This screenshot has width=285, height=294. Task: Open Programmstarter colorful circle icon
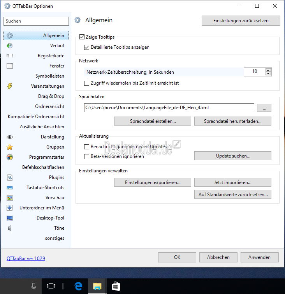(x=10, y=157)
